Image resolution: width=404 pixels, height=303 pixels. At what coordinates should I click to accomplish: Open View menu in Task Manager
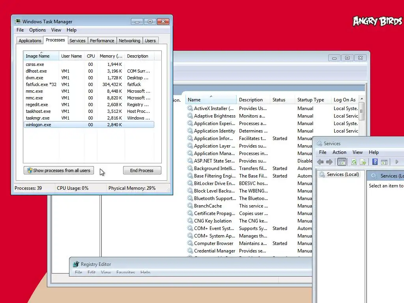point(56,30)
